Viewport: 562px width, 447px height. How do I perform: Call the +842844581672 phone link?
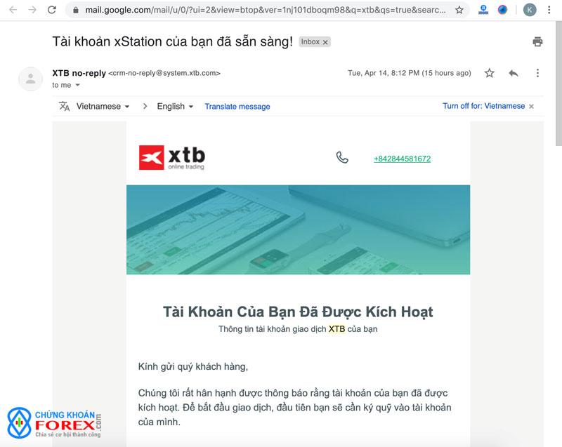click(402, 159)
